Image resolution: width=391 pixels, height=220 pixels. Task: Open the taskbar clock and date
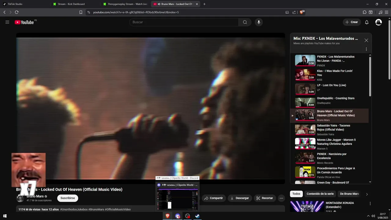pyautogui.click(x=383, y=216)
